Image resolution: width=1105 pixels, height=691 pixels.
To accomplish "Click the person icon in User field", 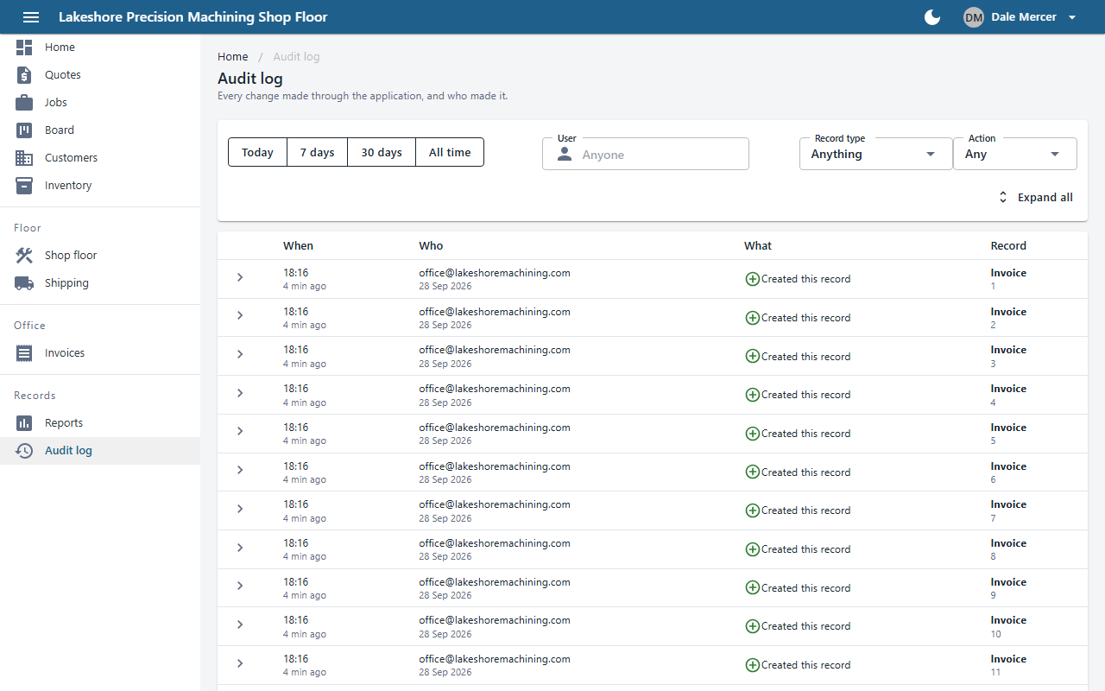I will (x=565, y=155).
